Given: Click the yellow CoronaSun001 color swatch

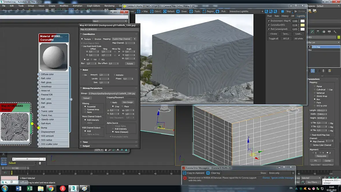Looking at the screenshot, I should (303, 25).
